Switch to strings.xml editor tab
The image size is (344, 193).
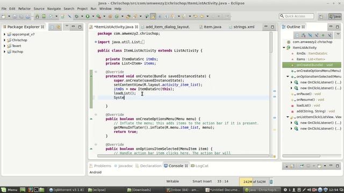[x=241, y=27]
